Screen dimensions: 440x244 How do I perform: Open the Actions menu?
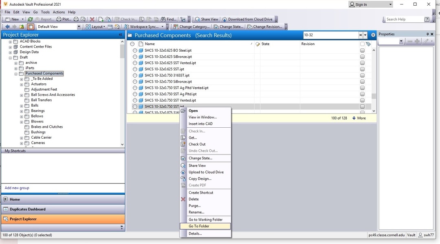tap(59, 12)
